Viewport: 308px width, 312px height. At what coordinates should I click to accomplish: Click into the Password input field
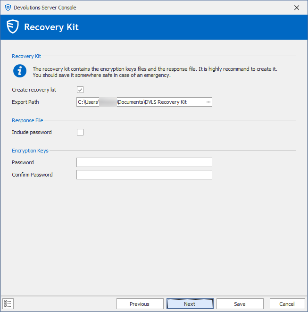144,162
